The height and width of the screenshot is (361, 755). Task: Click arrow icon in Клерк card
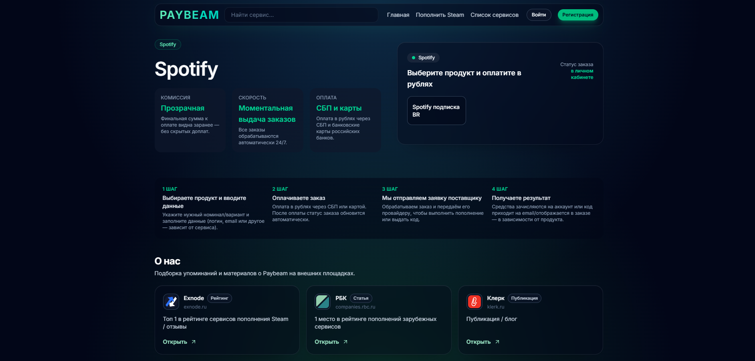coord(497,342)
